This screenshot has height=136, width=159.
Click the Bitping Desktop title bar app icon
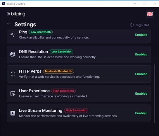pyautogui.click(x=4, y=4)
